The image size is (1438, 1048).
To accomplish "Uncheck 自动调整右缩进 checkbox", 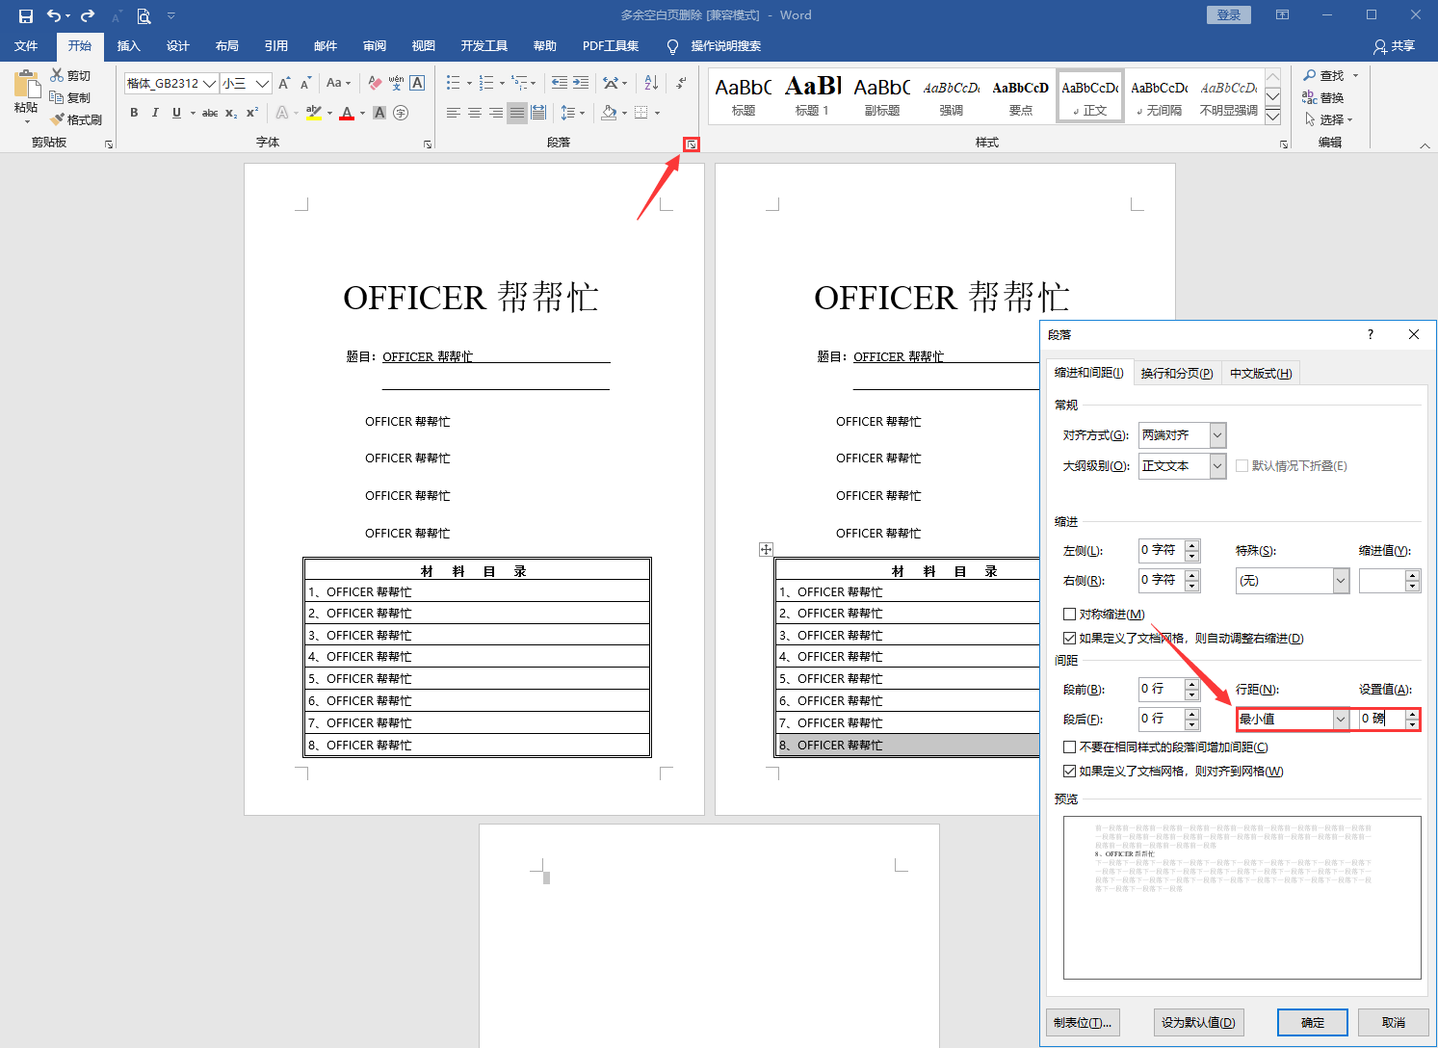I will 1069,638.
